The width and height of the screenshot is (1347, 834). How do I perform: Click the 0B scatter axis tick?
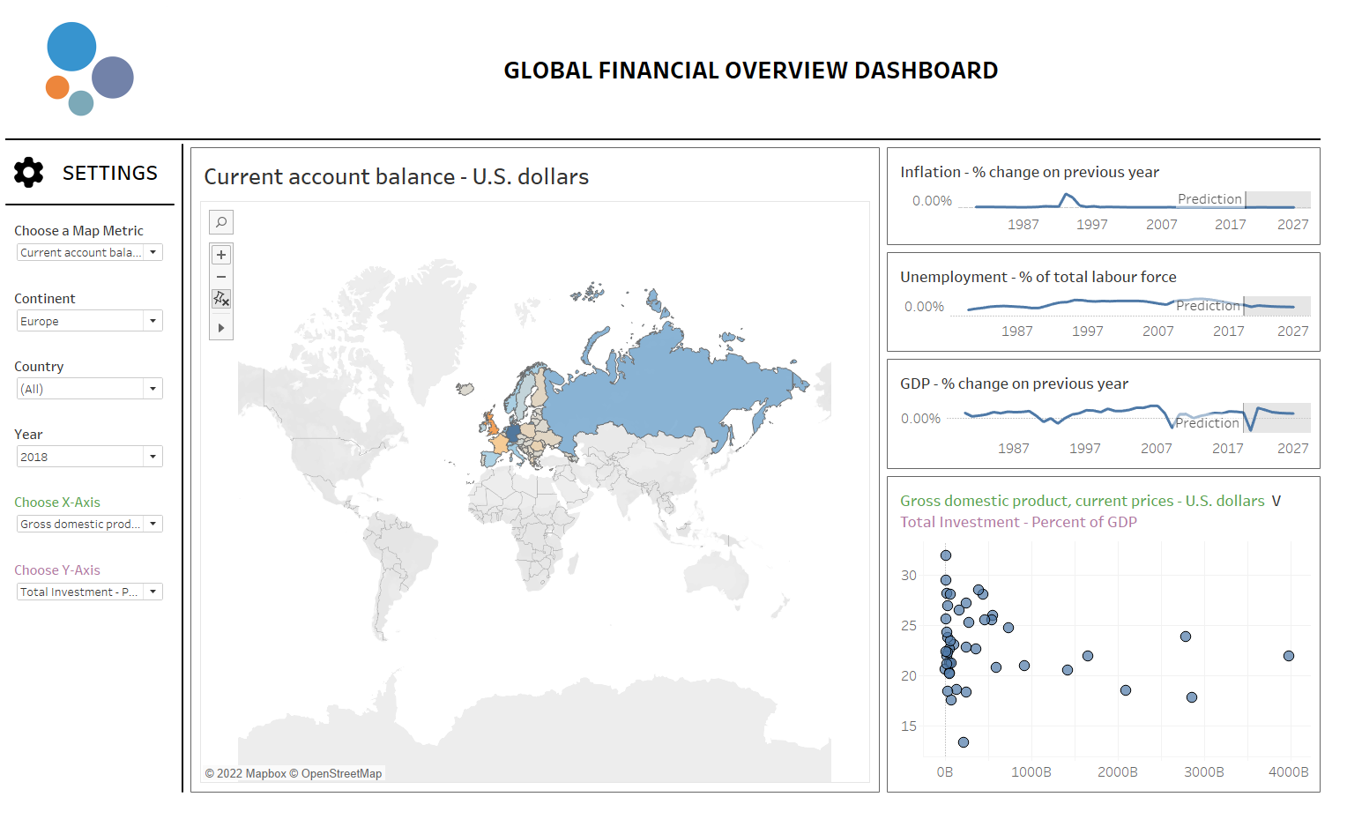pos(945,772)
